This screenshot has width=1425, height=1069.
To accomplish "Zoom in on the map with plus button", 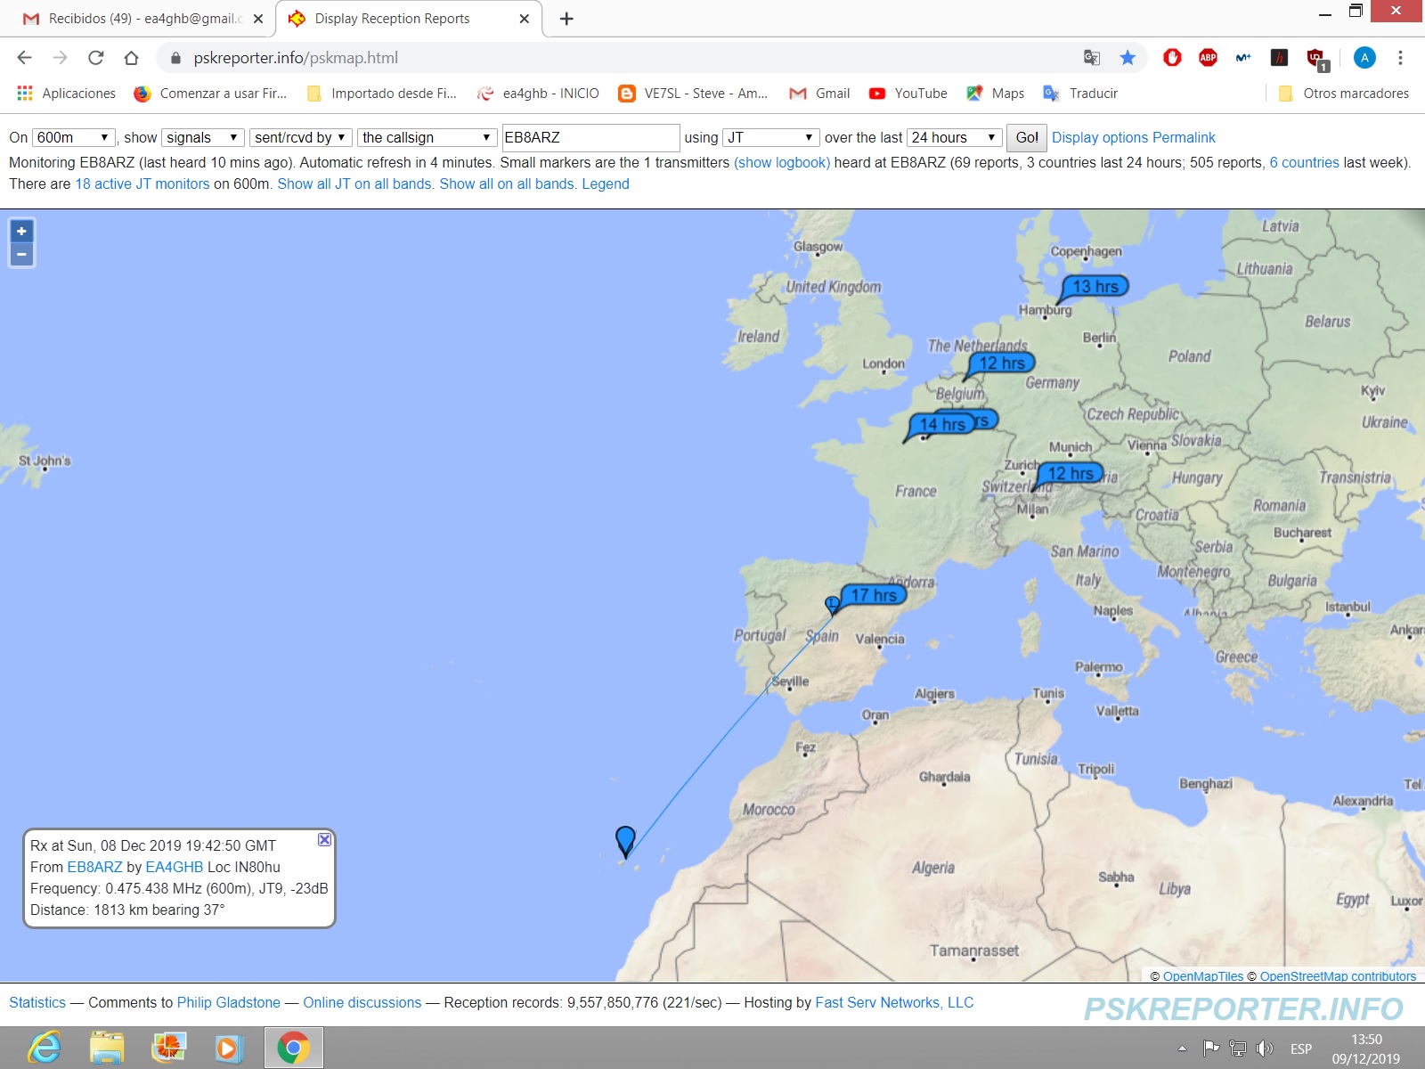I will (21, 232).
